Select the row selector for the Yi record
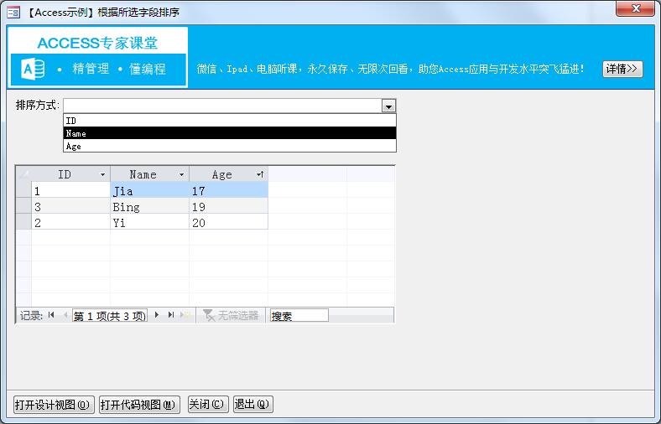661x424 pixels. click(23, 222)
